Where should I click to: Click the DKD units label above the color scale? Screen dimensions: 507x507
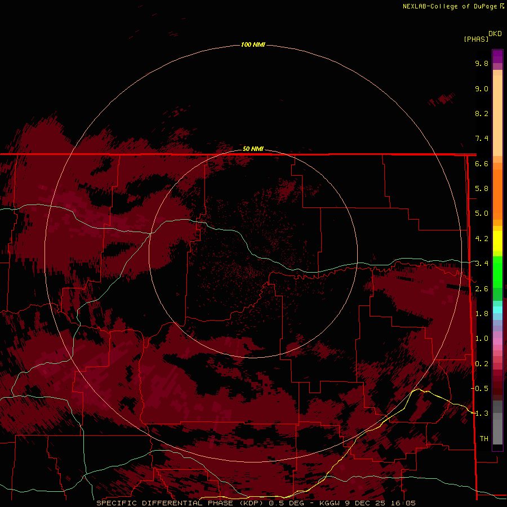coord(495,33)
